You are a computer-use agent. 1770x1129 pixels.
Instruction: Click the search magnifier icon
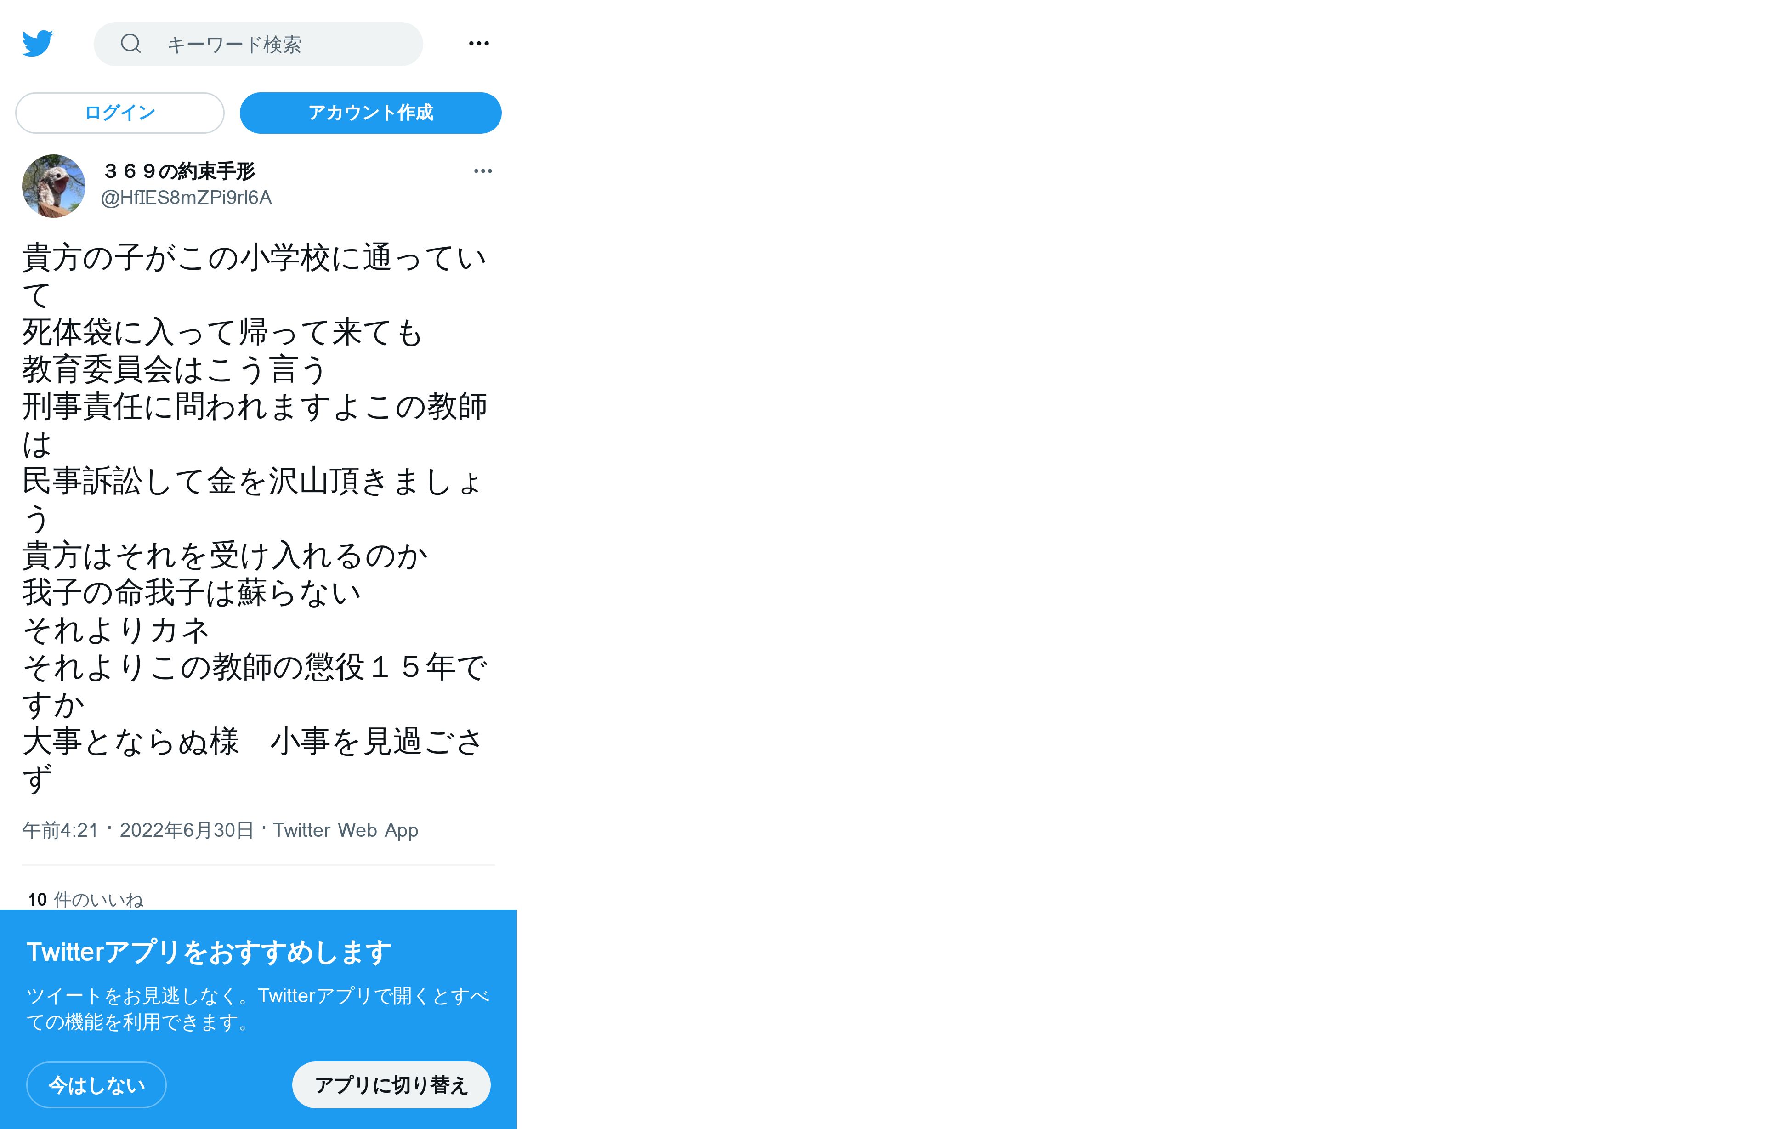tap(131, 43)
